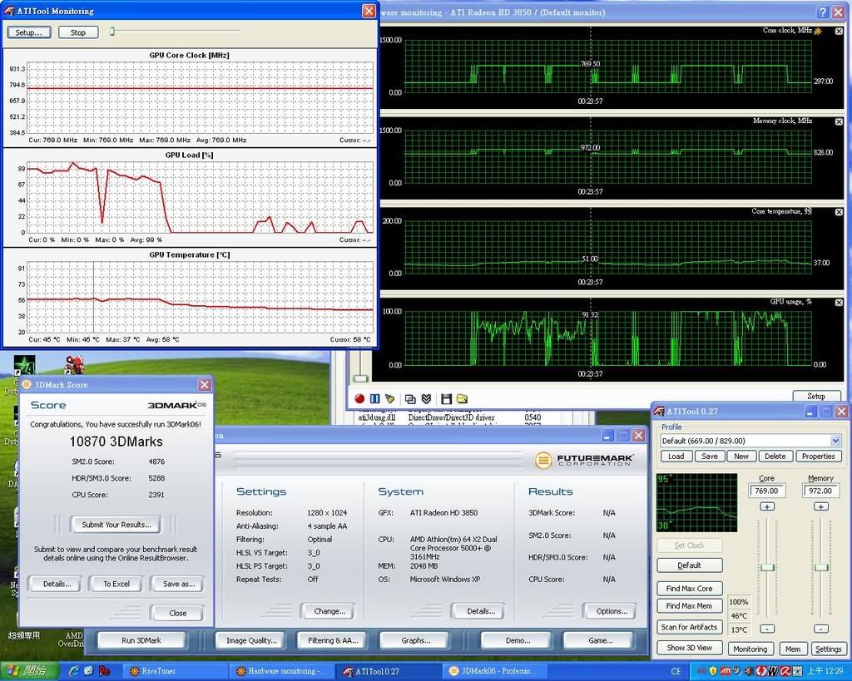Click minus stepper below Memory slider

pos(820,629)
